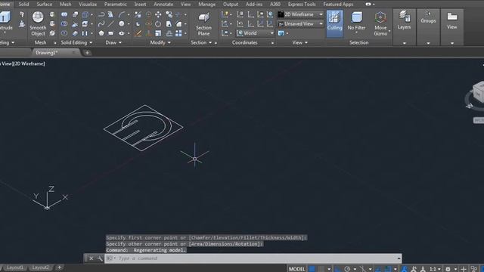Switch to the Visualize ribbon tab

pos(88,5)
